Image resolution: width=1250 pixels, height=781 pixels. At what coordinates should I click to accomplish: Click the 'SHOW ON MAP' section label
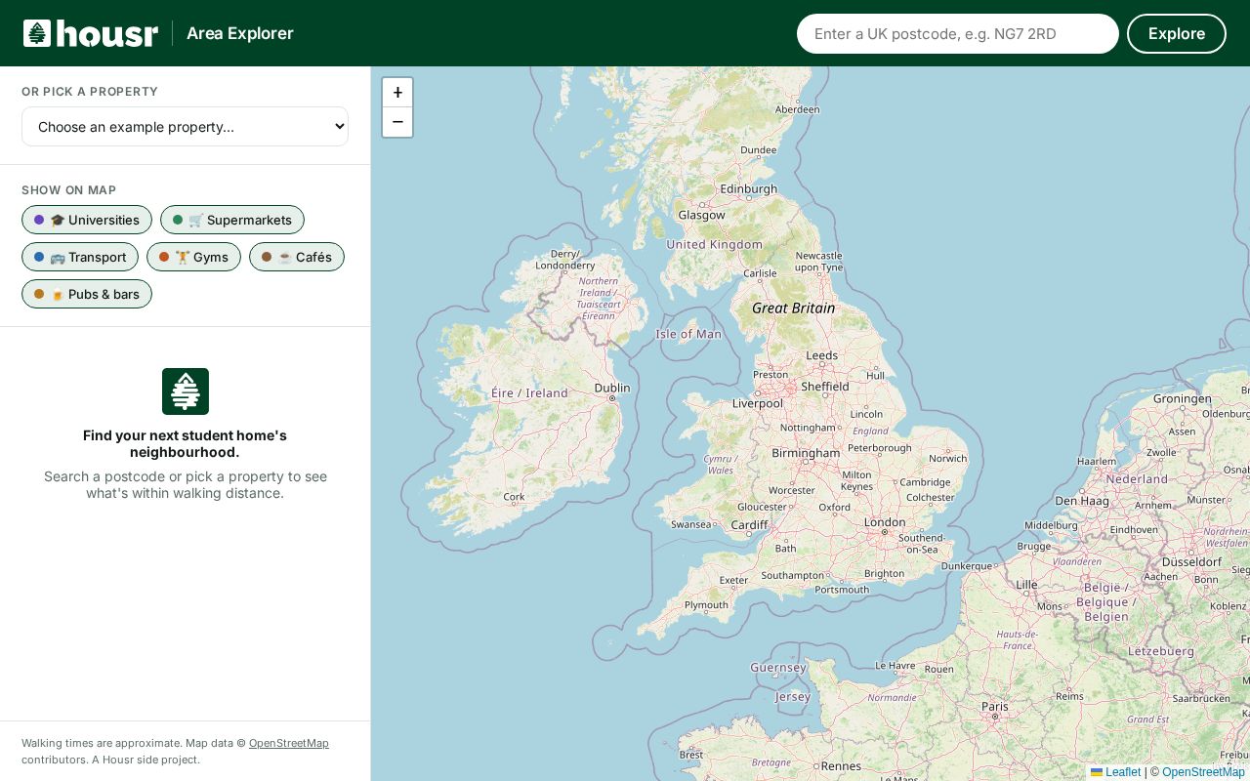tap(68, 190)
